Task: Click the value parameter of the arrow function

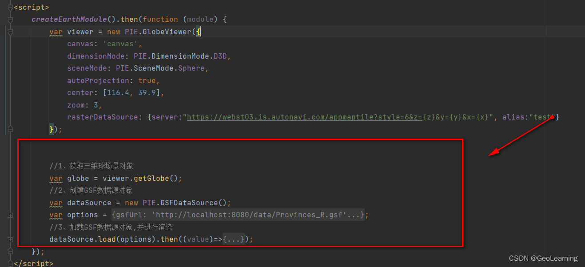Action: 198,239
